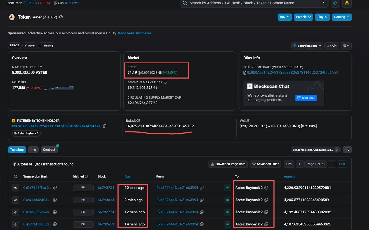Open the Gaming dropdown

[x=342, y=17]
